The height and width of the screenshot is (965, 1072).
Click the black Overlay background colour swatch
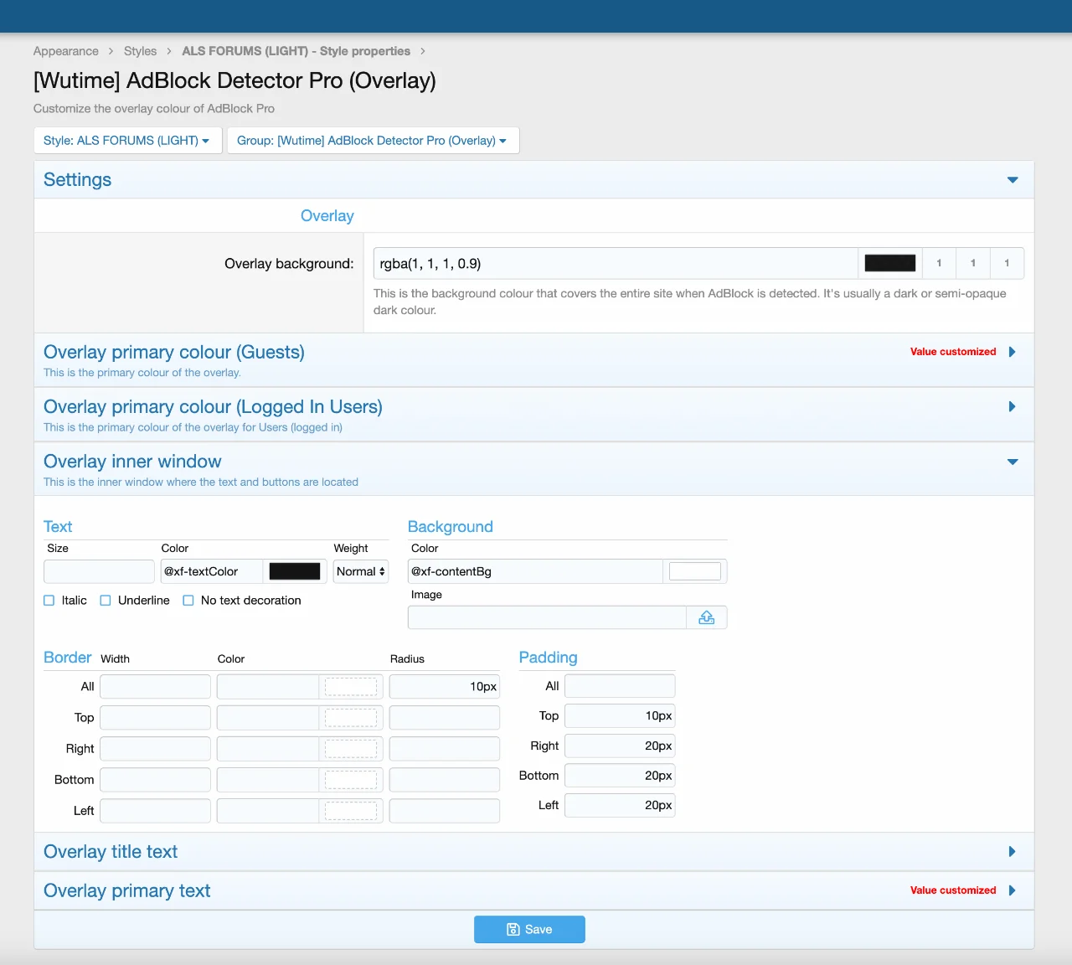(889, 263)
